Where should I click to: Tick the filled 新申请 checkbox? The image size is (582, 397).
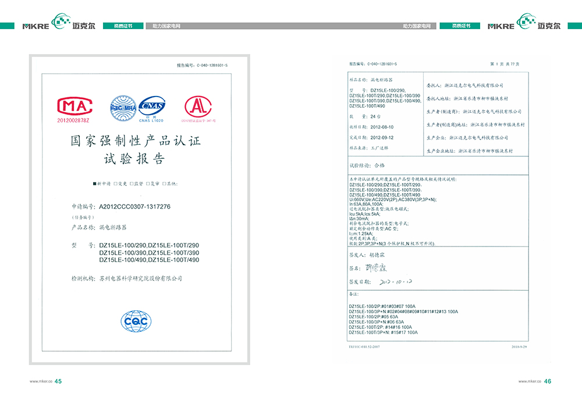[95, 184]
